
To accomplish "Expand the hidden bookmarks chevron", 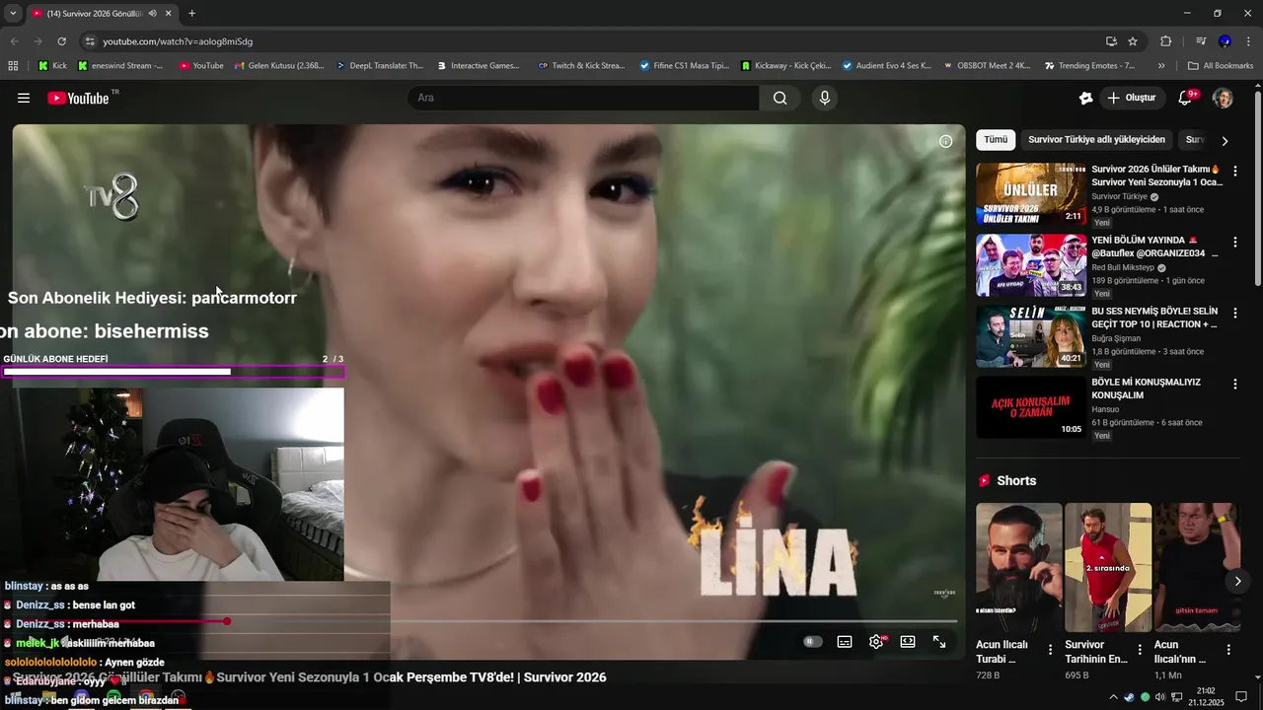I will click(1161, 66).
